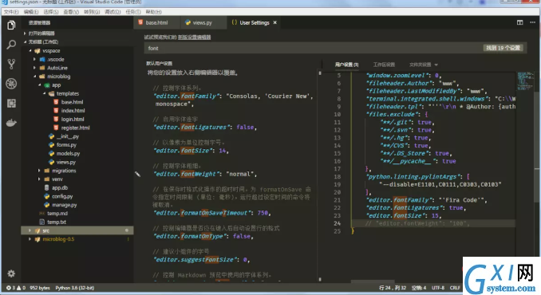Viewport: 541px width, 295px height.
Task: Click the 952 bytes status bar item
Action: pyautogui.click(x=40, y=288)
